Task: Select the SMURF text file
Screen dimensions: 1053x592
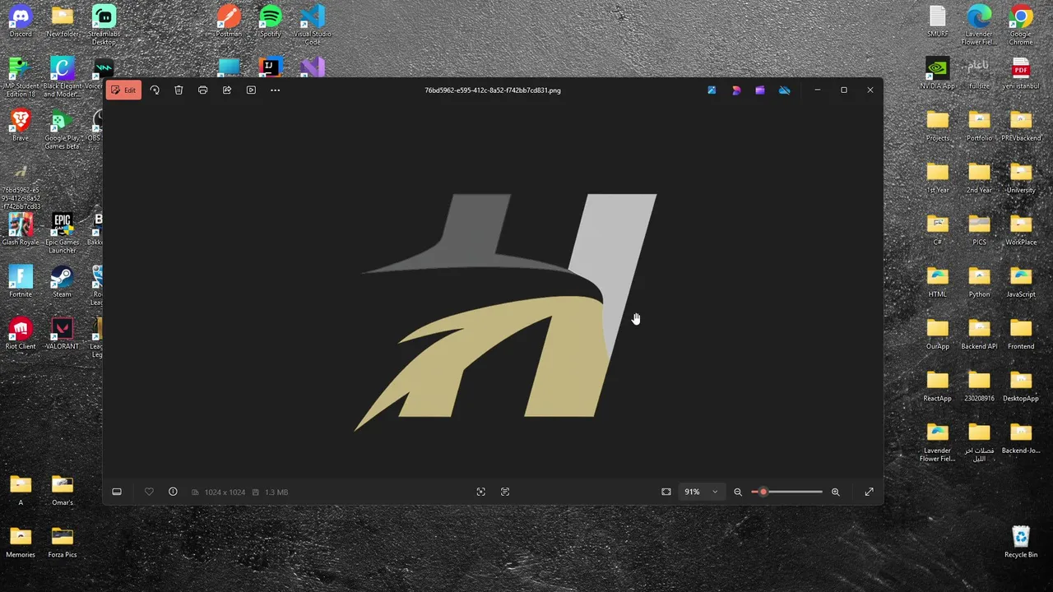Action: pyautogui.click(x=938, y=21)
